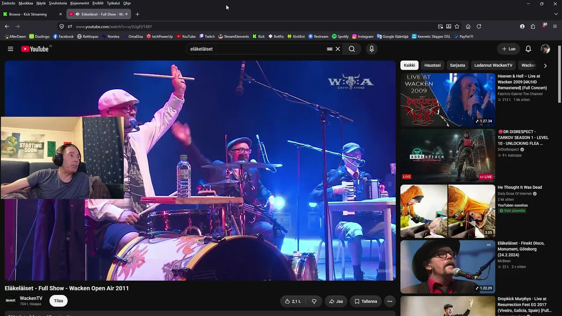Show more filter chips with the right arrow
Screen dimensions: 562x316
coord(545,65)
